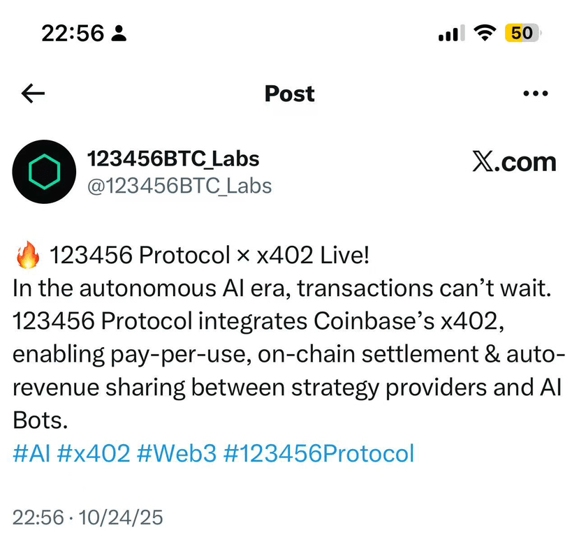Open the #AI hashtag
The image size is (579, 551).
(x=31, y=453)
